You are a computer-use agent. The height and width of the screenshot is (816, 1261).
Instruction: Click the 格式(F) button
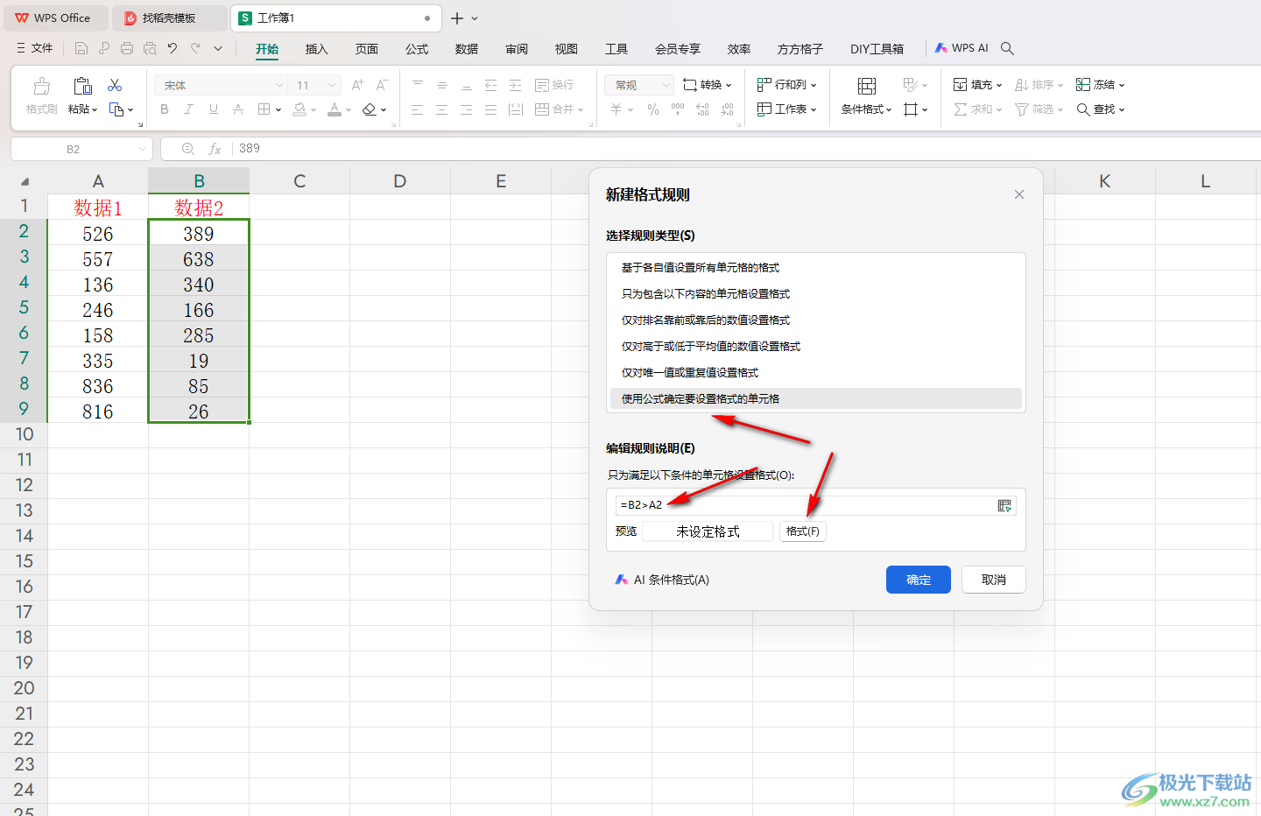803,531
